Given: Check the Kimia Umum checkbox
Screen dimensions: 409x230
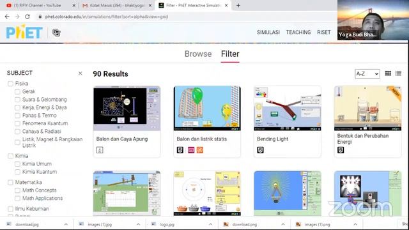Looking at the screenshot, I should [x=17, y=164].
